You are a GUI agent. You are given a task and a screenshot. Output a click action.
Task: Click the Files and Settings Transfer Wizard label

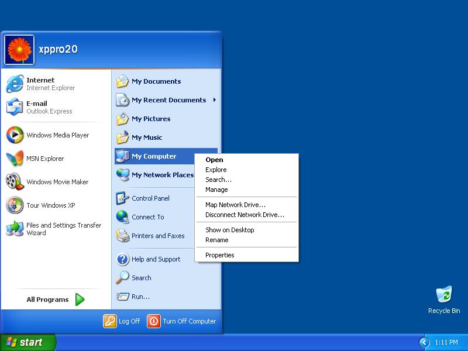pyautogui.click(x=64, y=229)
